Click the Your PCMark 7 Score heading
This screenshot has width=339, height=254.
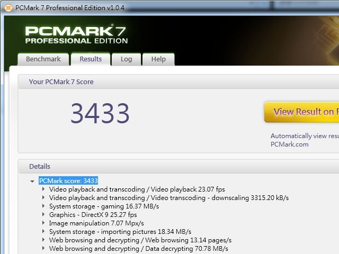click(x=61, y=82)
